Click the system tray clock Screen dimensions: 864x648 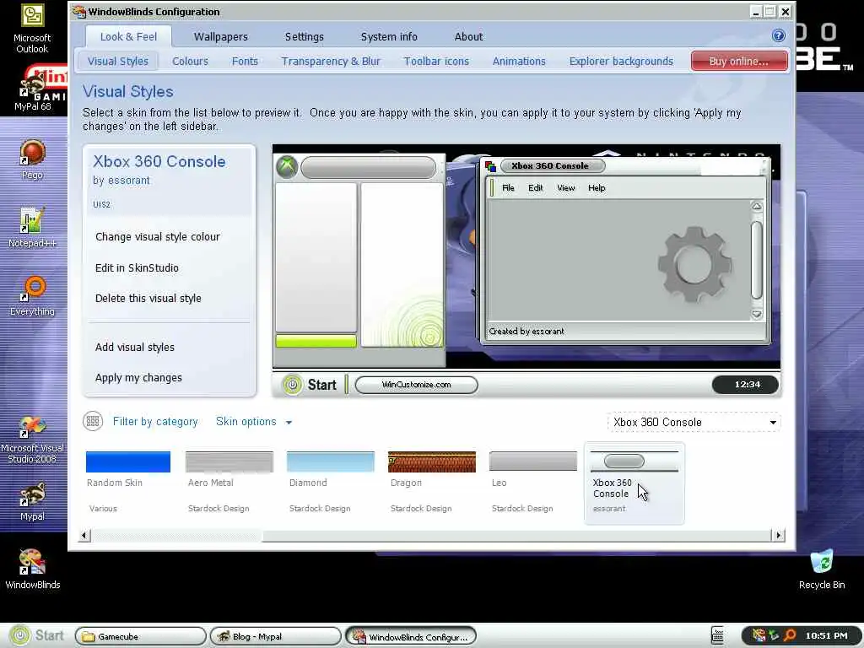[826, 636]
